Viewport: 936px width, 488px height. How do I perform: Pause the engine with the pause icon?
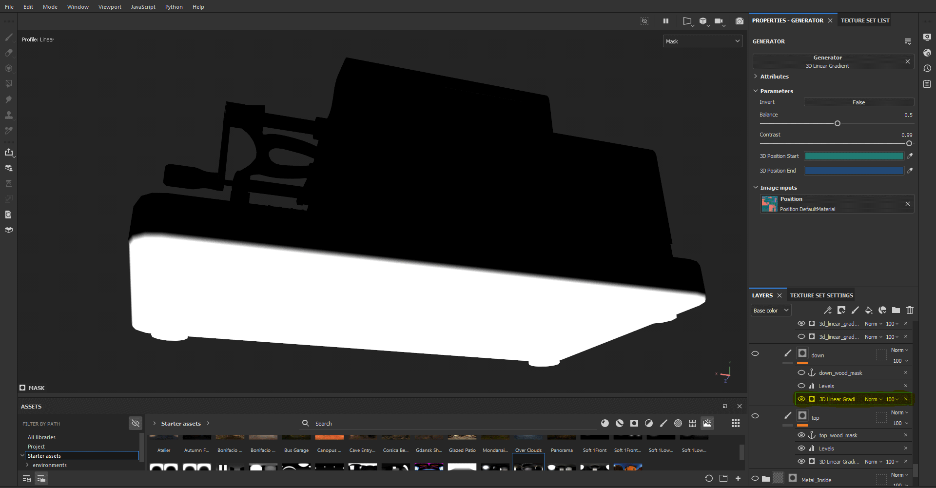tap(666, 21)
